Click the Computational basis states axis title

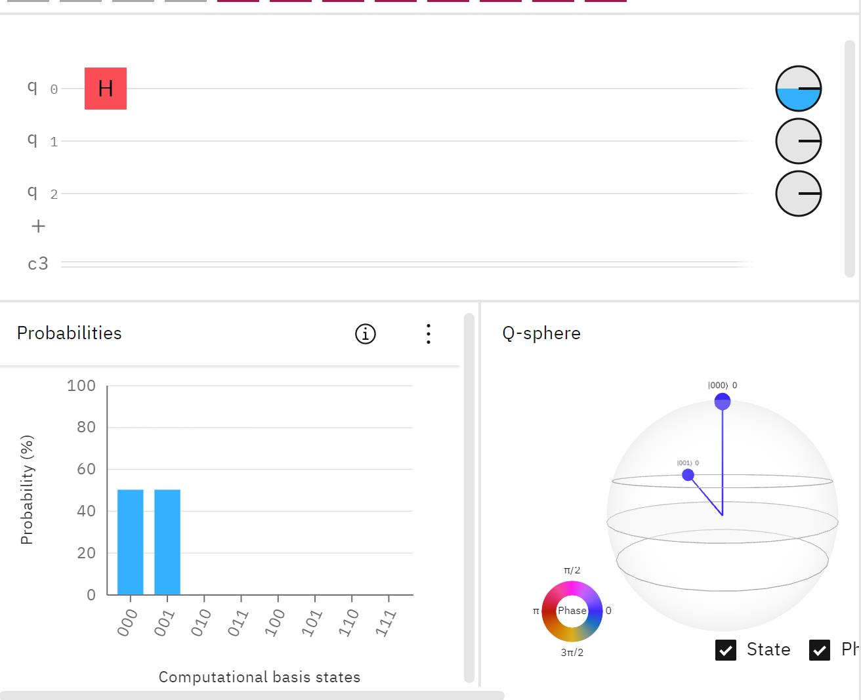(259, 677)
